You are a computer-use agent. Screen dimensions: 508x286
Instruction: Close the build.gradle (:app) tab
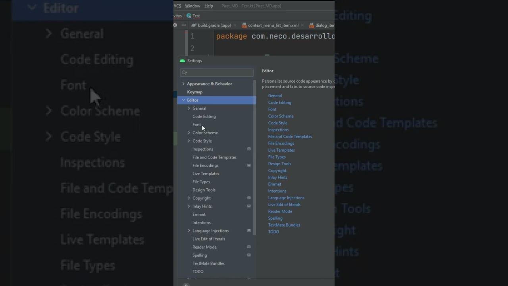click(x=235, y=25)
